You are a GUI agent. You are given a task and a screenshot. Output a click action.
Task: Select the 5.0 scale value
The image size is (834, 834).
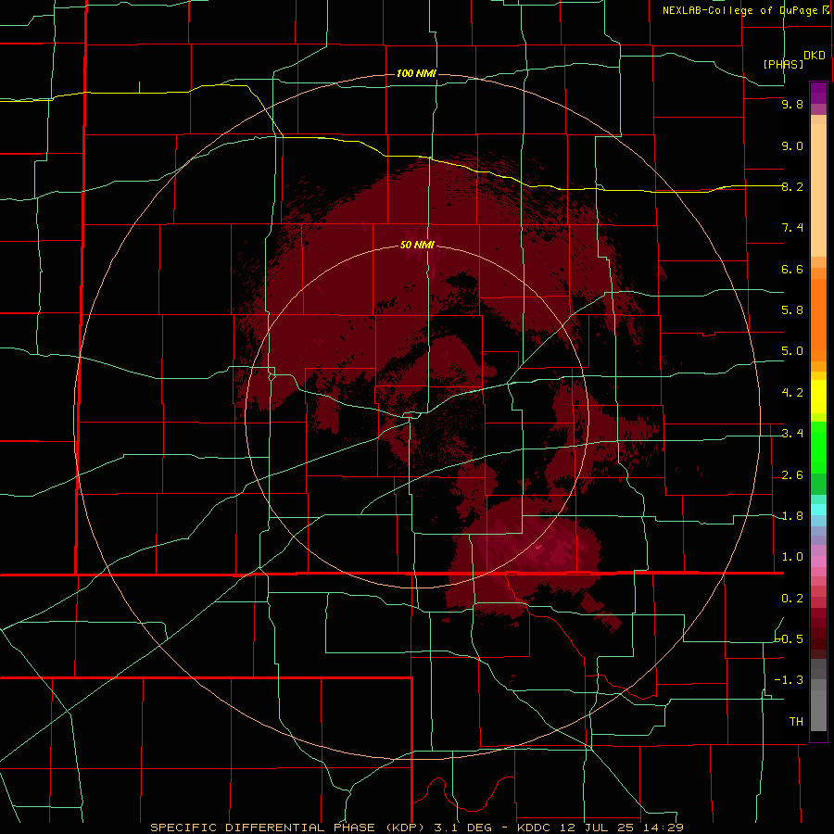[792, 351]
